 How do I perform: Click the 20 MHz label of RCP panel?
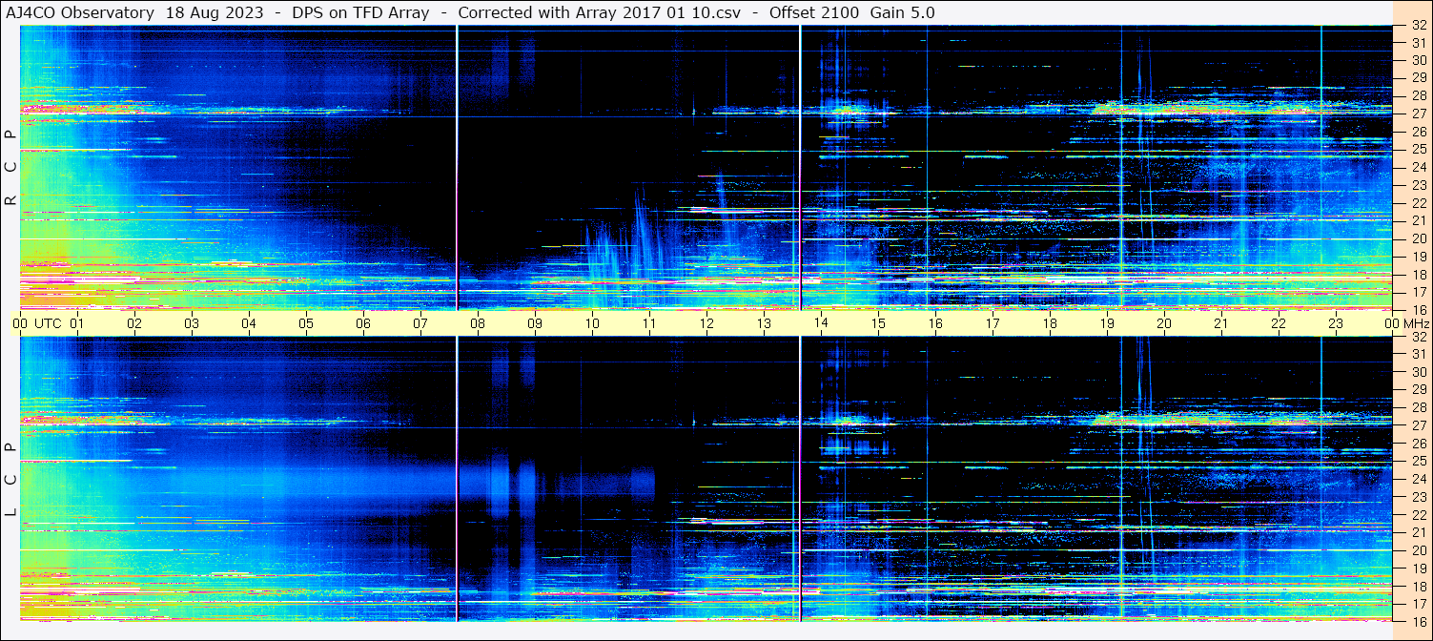click(x=1418, y=238)
